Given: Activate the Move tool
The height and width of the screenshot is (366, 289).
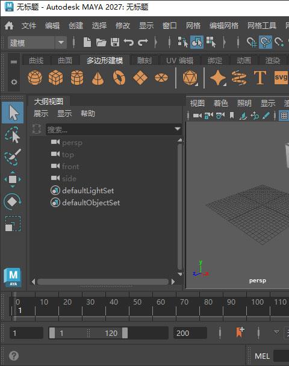Looking at the screenshot, I should point(13,179).
